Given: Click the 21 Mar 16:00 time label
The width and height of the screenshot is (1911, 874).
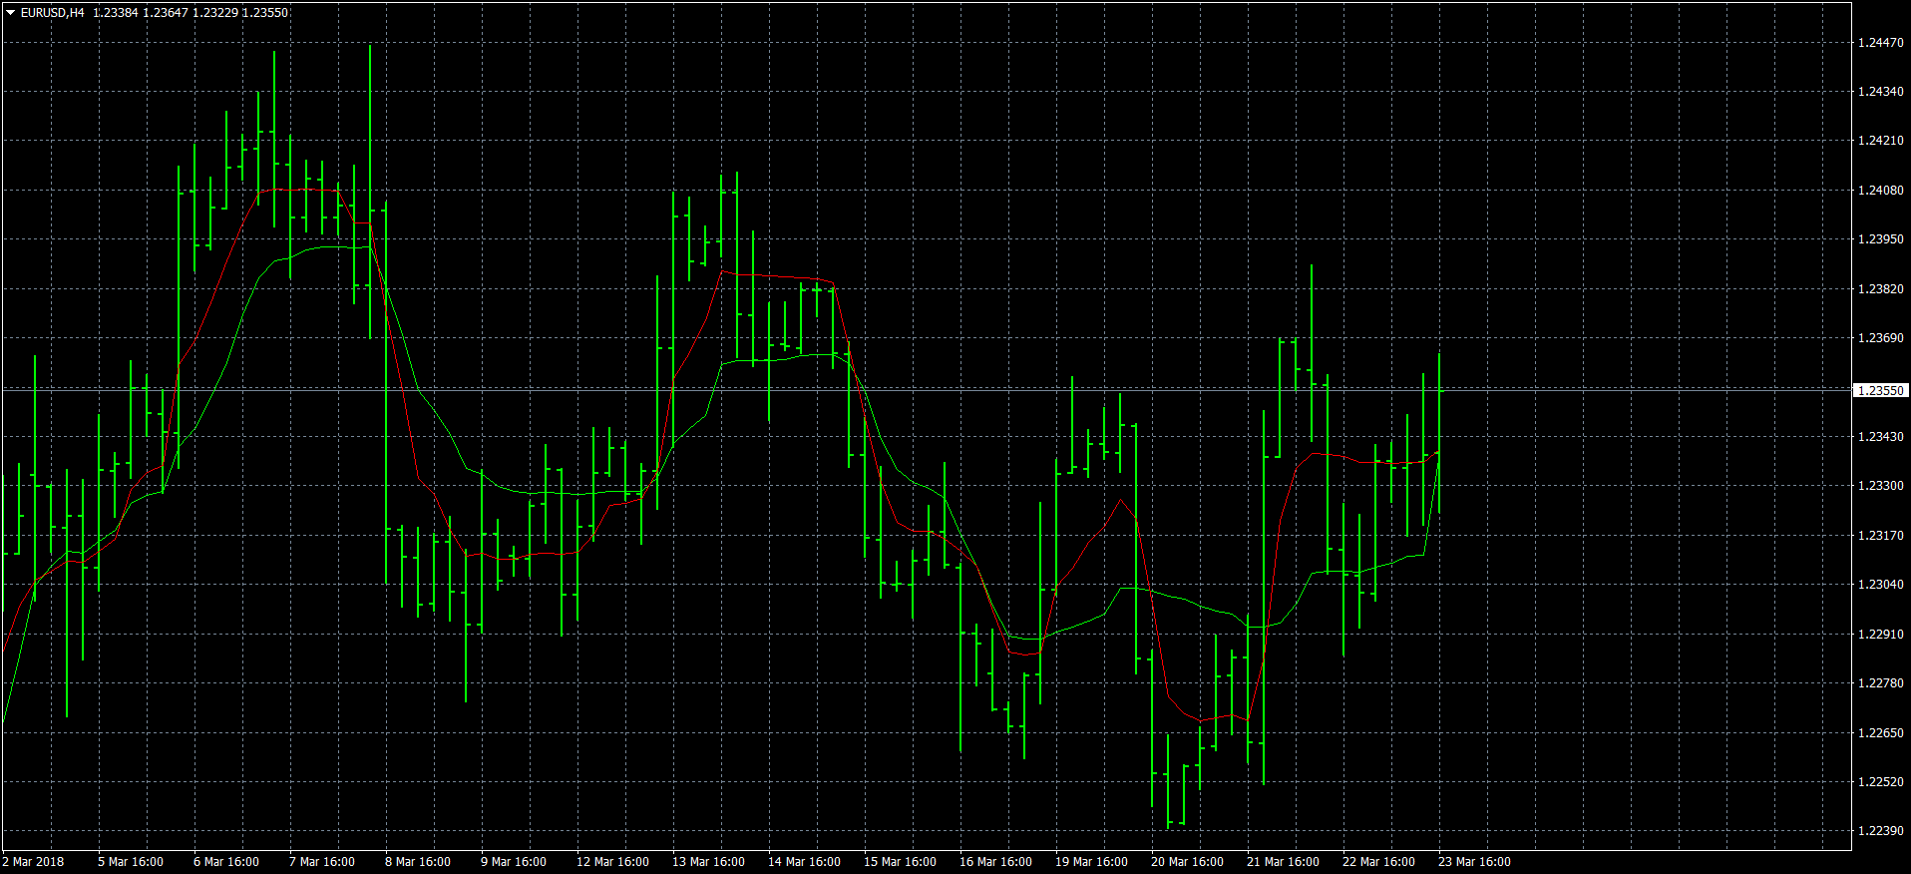Looking at the screenshot, I should pos(1283,862).
